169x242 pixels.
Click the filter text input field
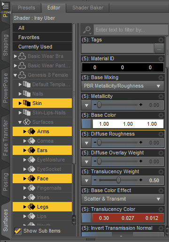[x=131, y=30]
